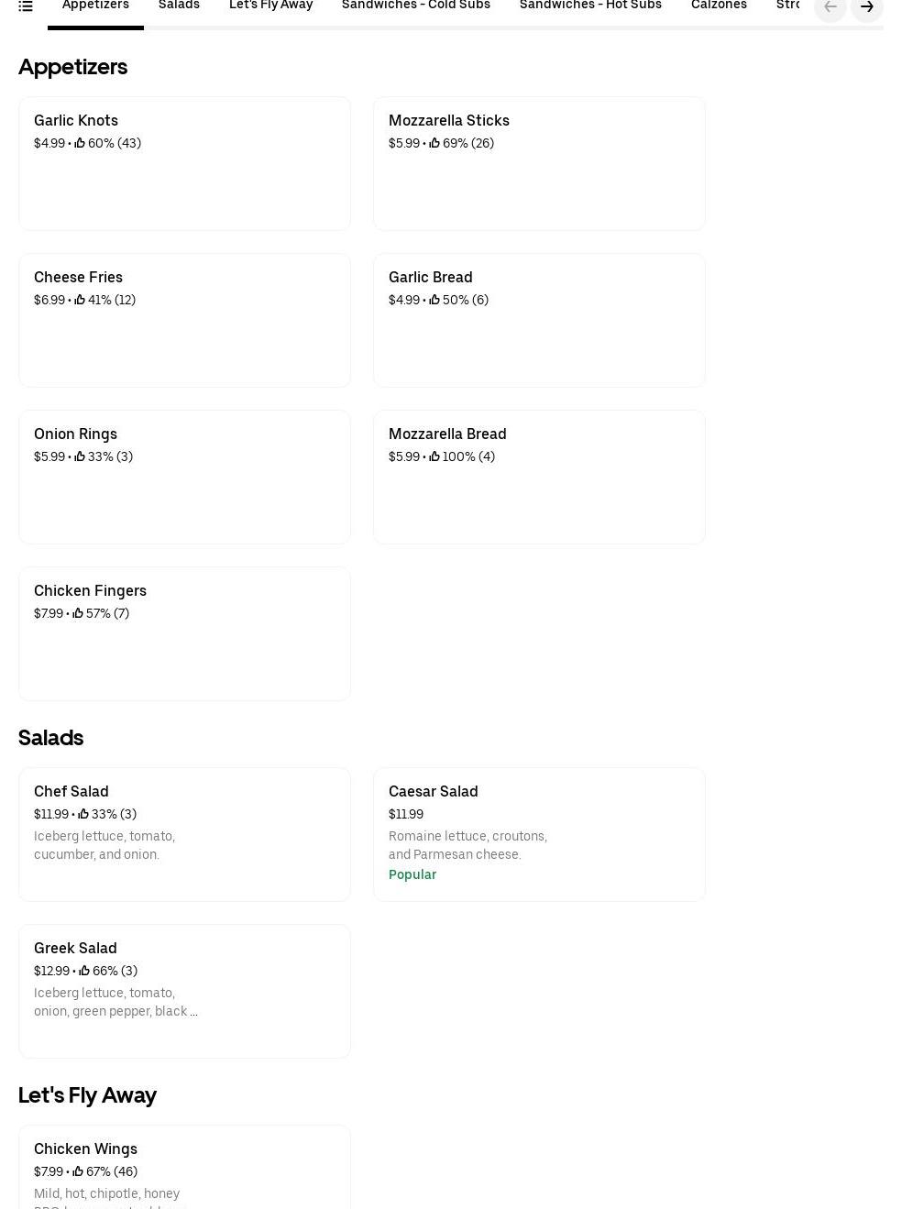Click the right arrow to scroll categories
This screenshot has height=1209, width=902.
[x=866, y=7]
